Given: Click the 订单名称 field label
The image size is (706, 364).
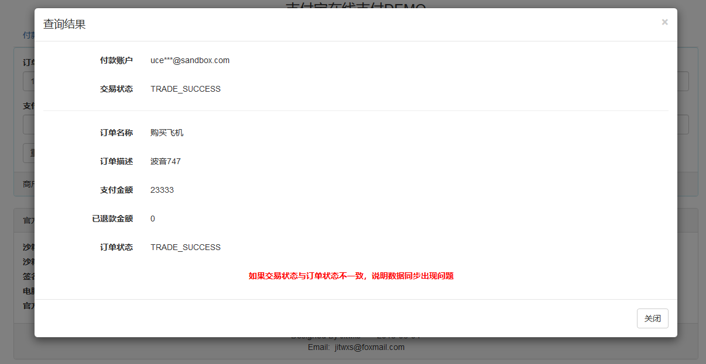Looking at the screenshot, I should coord(116,132).
